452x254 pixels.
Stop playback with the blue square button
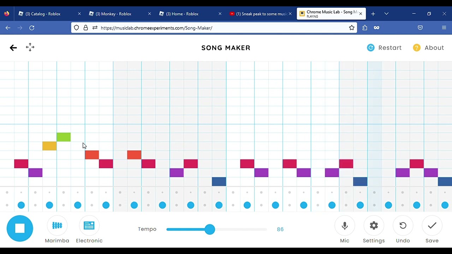20,228
